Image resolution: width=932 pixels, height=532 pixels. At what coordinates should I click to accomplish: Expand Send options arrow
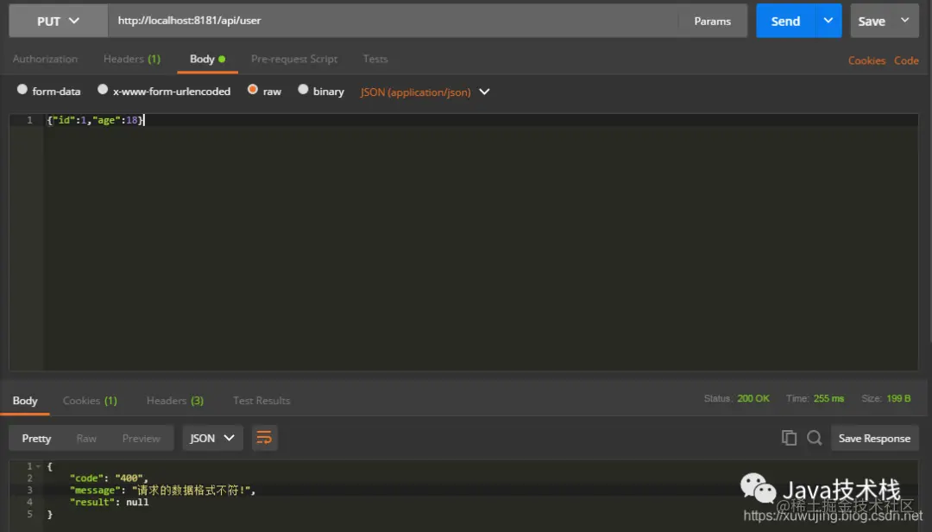point(828,21)
